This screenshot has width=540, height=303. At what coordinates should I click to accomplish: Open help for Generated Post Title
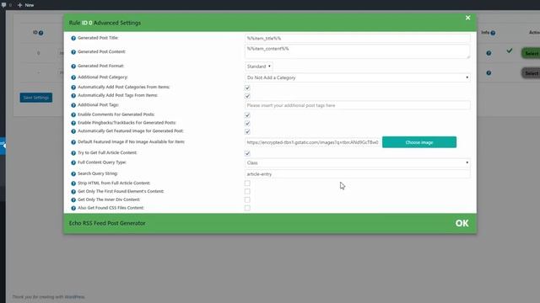coord(73,38)
